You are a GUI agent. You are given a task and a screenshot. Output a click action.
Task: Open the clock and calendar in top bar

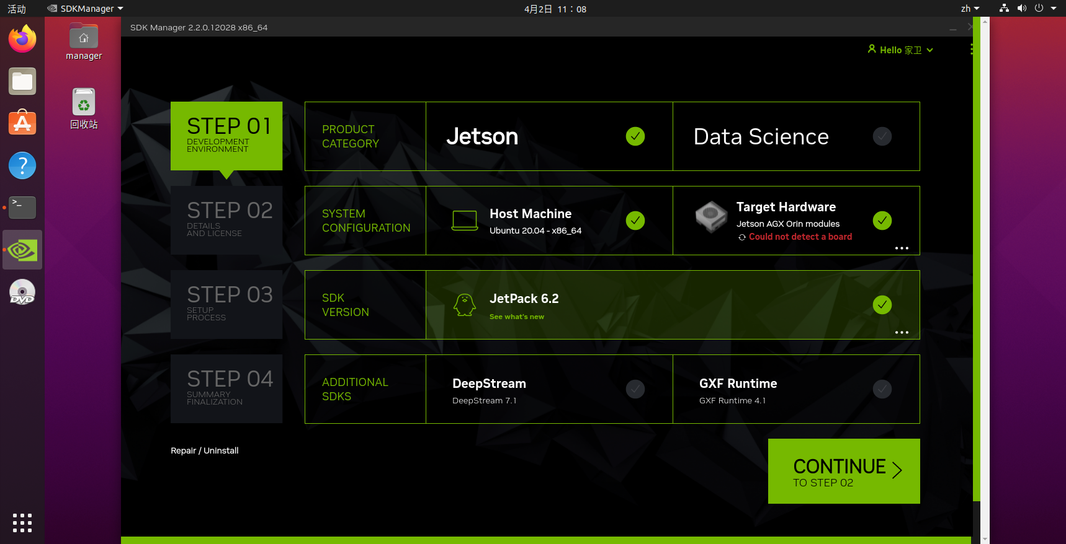555,9
